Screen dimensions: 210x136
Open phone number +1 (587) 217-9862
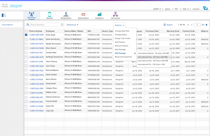coord(36,39)
